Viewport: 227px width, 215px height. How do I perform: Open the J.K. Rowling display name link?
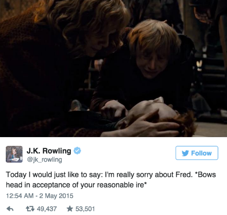pos(49,151)
